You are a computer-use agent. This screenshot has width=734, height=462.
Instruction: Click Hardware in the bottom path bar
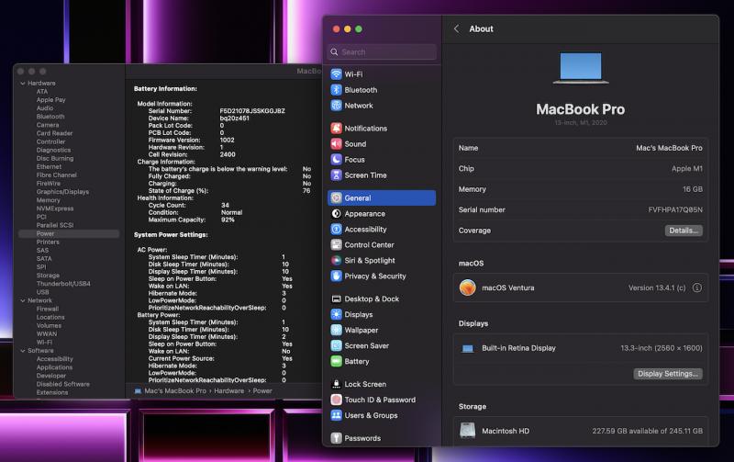pyautogui.click(x=228, y=390)
